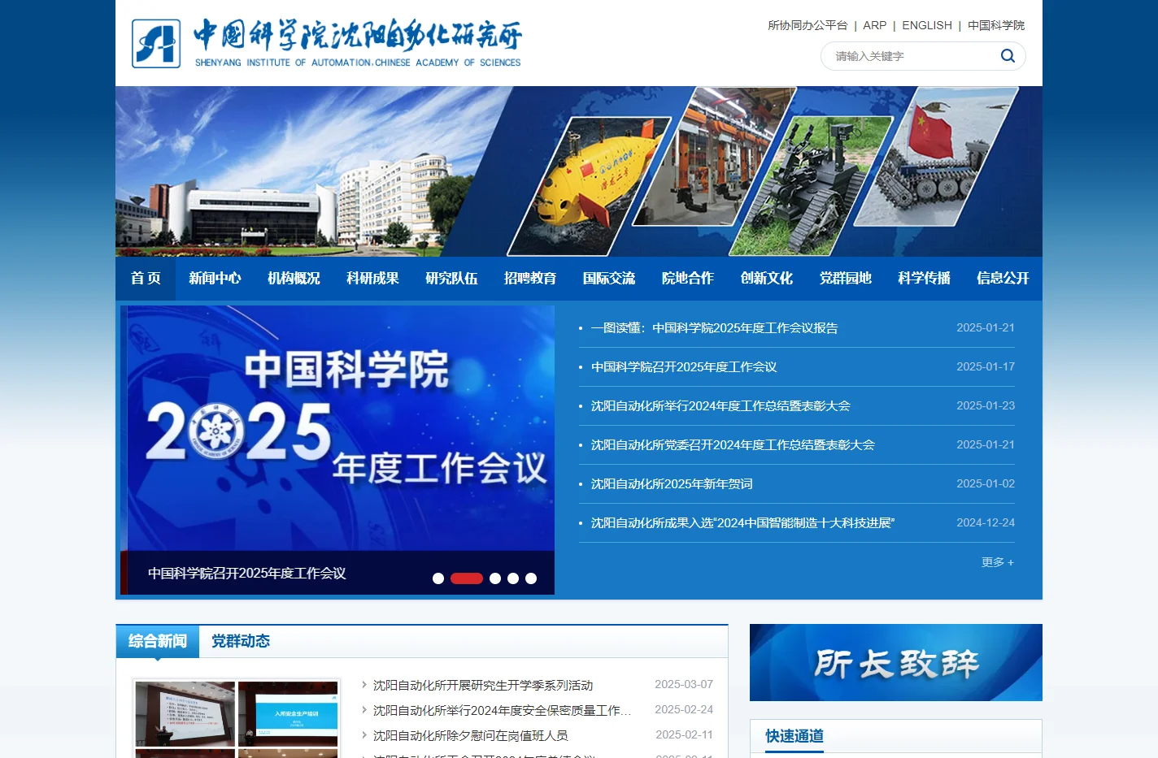Open 沈阳自动化所举行2024年度工作总结暨表彰大会
Image resolution: width=1158 pixels, height=758 pixels.
(720, 406)
